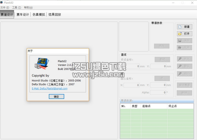Open the Delta.Plastid@gmail.com email link
The width and height of the screenshot is (197, 140).
(50, 88)
